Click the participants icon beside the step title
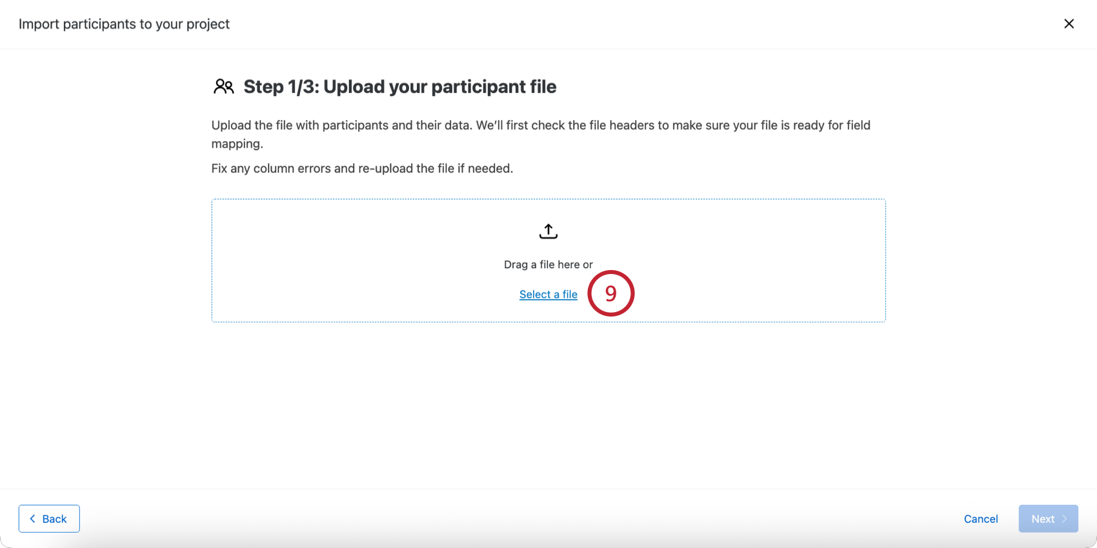Image resolution: width=1097 pixels, height=548 pixels. point(223,86)
